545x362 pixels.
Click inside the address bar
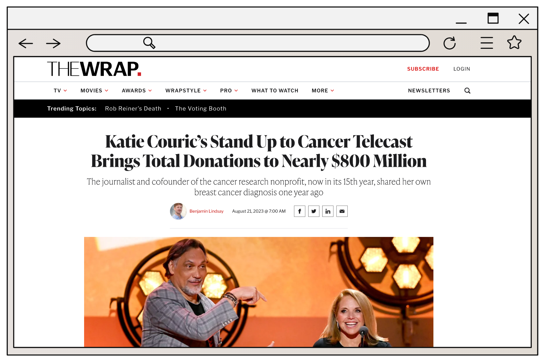pos(258,43)
